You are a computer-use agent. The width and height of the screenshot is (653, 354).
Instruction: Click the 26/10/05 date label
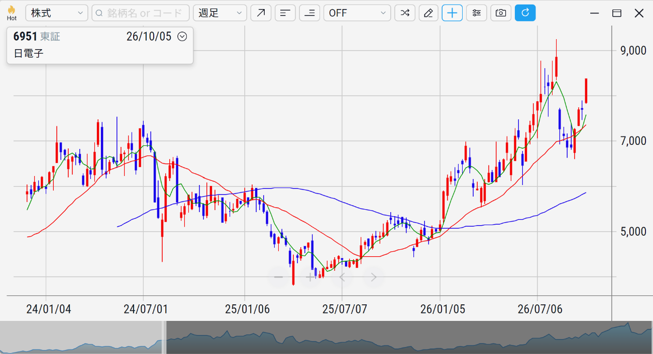click(149, 37)
